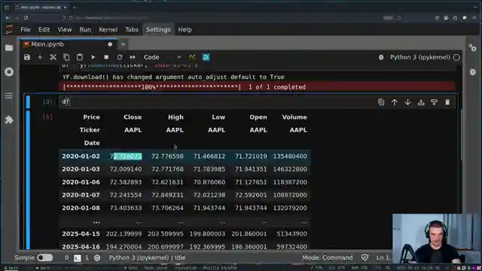Open debugger bug icon near kernel name
Image resolution: width=482 pixels, height=271 pixels.
tap(381, 57)
